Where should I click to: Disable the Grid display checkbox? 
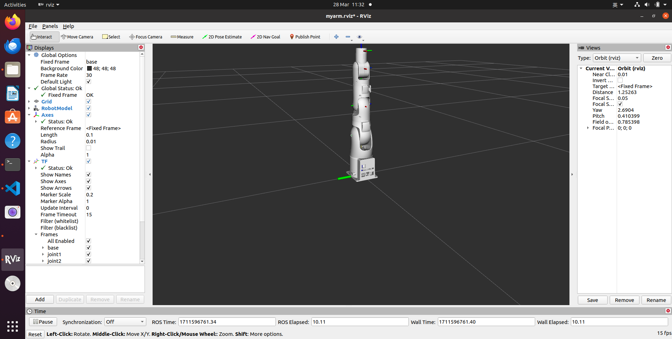pyautogui.click(x=89, y=101)
